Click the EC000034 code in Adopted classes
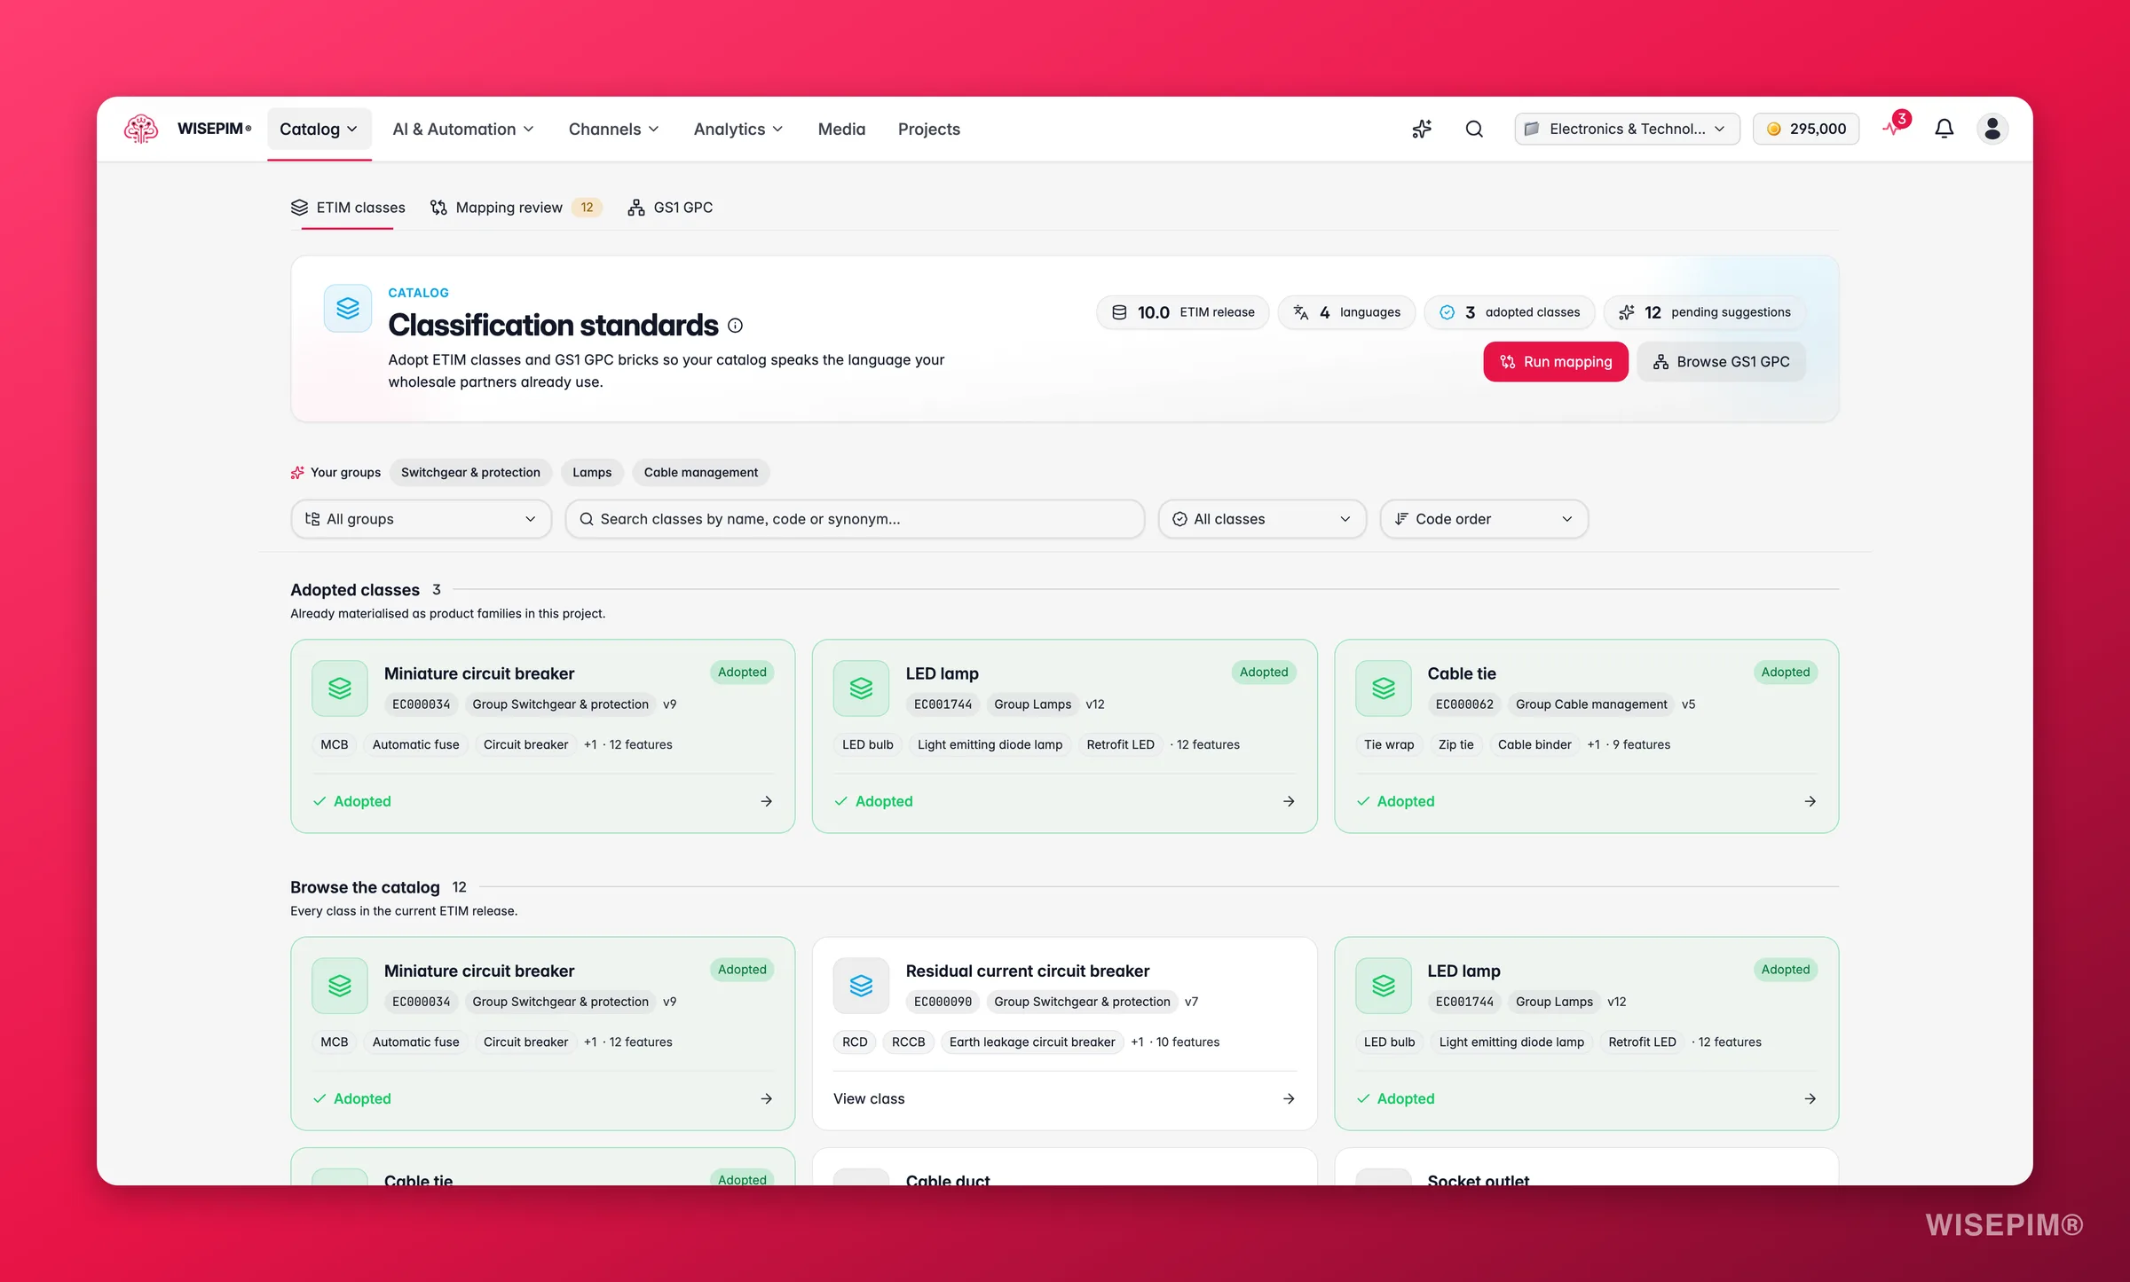The height and width of the screenshot is (1282, 2130). [x=422, y=704]
